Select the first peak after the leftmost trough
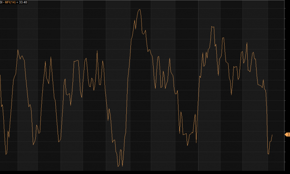 click(x=18, y=50)
